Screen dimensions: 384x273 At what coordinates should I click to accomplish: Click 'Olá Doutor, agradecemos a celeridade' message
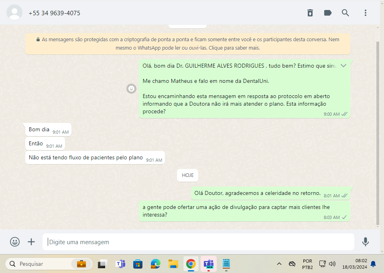point(270,193)
